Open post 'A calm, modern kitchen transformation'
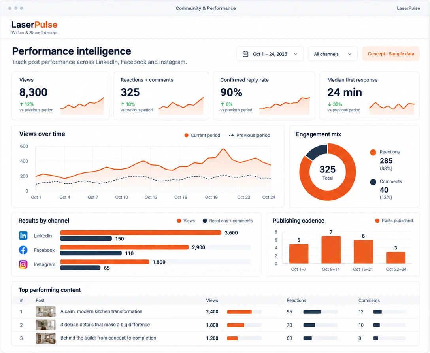Screen dimensions: 430x353 click(102, 311)
